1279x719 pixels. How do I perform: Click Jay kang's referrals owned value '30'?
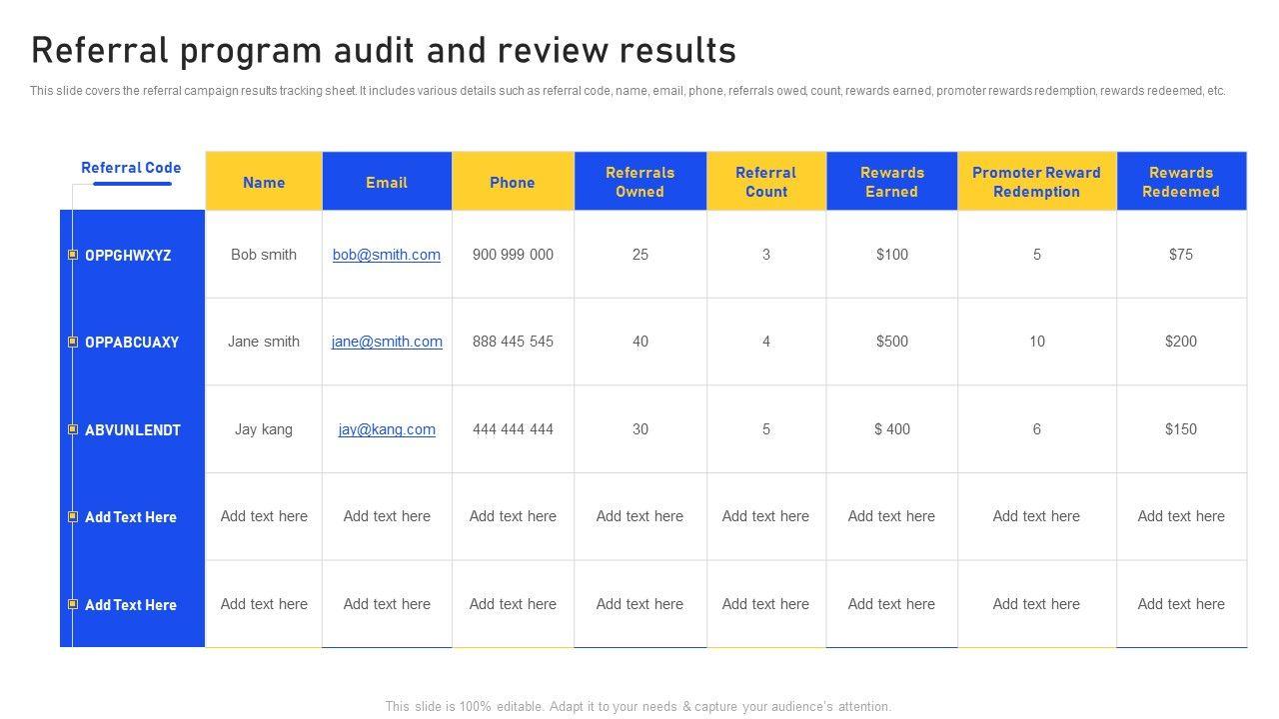point(640,429)
